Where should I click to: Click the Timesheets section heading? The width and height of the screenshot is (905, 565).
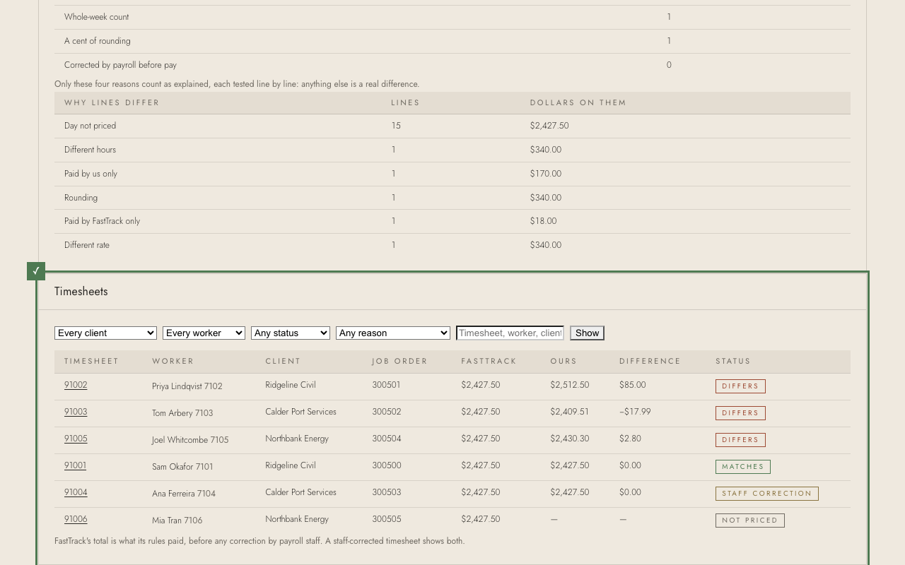[81, 291]
